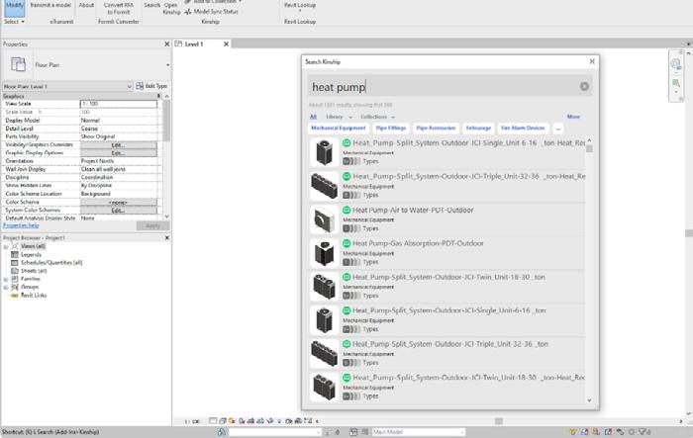Image resolution: width=693 pixels, height=438 pixels.
Task: Open the Floor Plan: Level 1 instance dropdown
Action: [129, 87]
